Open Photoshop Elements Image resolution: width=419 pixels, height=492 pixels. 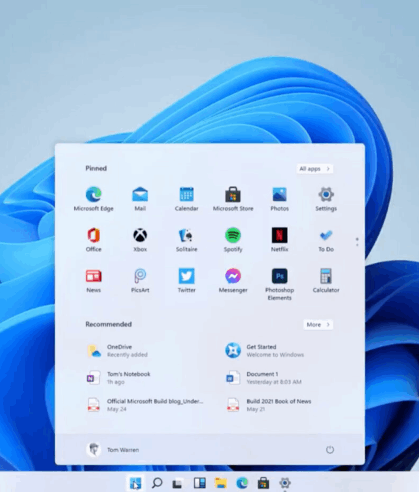coord(279,284)
